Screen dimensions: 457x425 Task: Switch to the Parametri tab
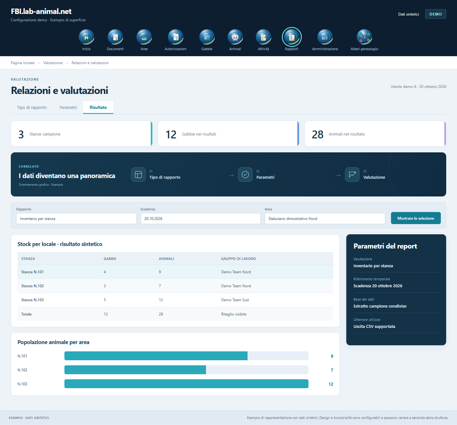point(68,108)
